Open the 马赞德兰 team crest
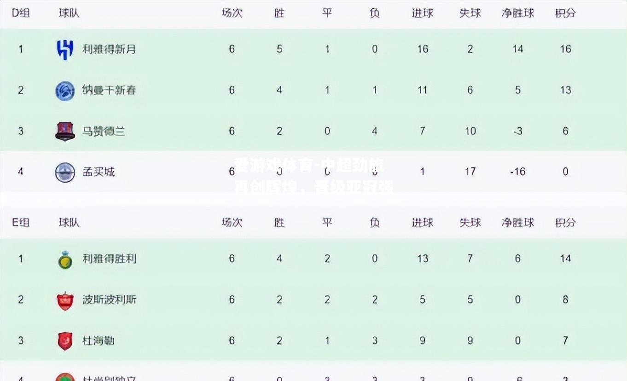This screenshot has height=381, width=627. [65, 132]
